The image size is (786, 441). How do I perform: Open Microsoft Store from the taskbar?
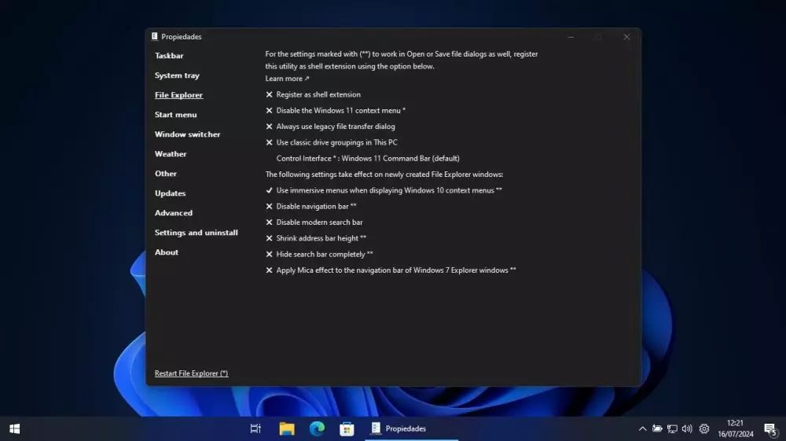coord(347,429)
